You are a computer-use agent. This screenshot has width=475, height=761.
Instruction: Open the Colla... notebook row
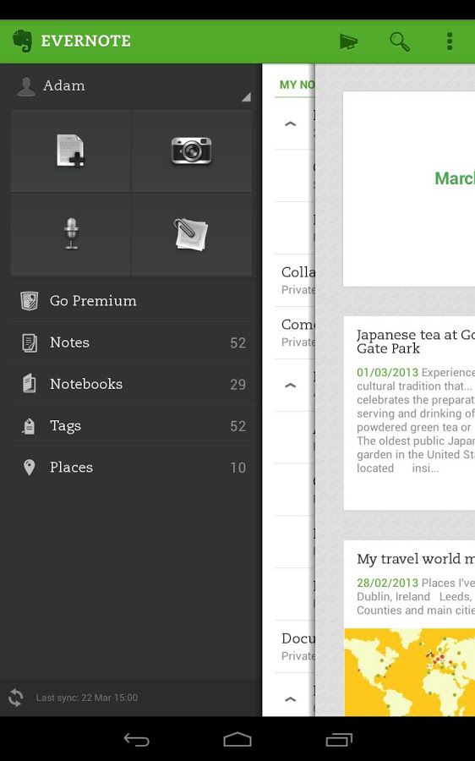[295, 280]
